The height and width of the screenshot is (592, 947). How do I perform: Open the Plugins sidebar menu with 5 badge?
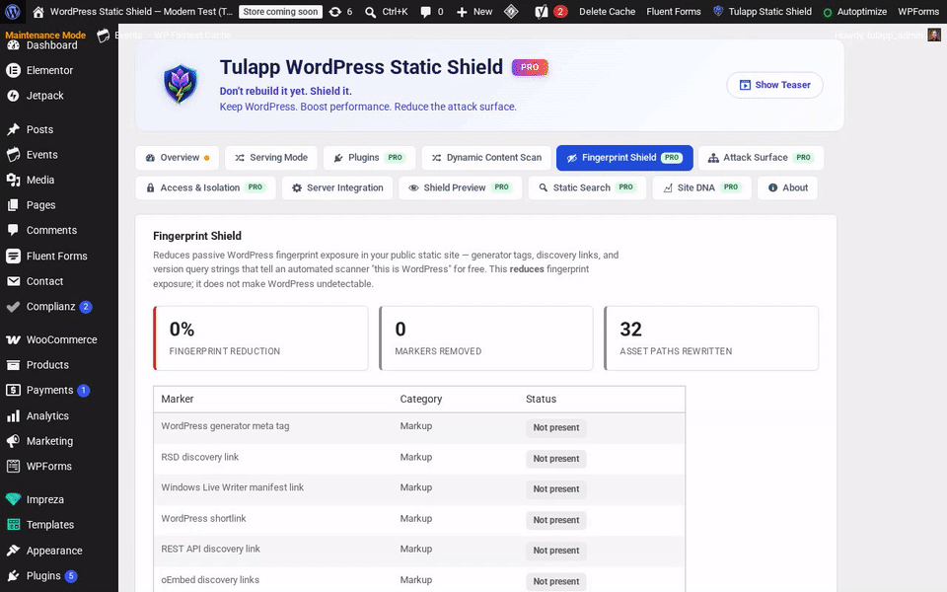59,575
